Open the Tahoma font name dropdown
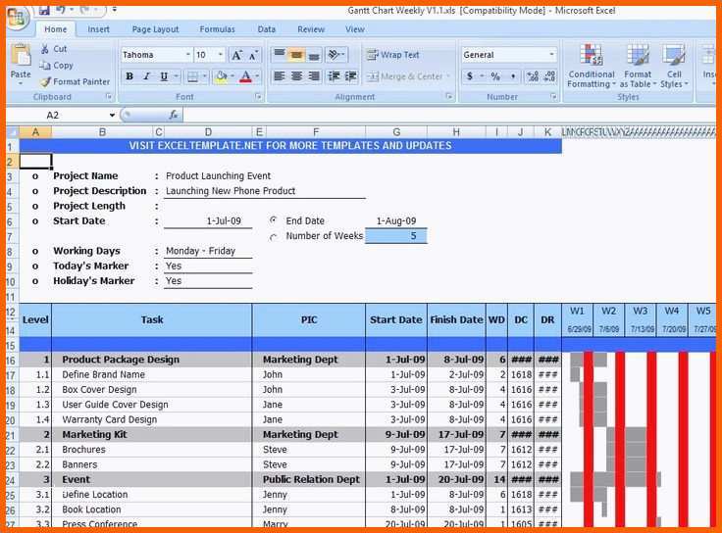 186,55
